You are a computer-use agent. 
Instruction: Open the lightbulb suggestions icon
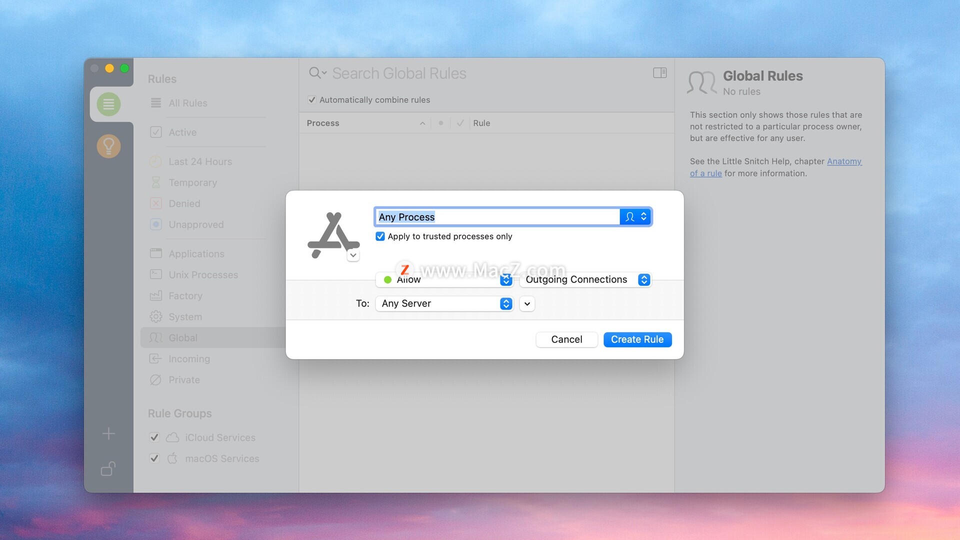(x=108, y=146)
